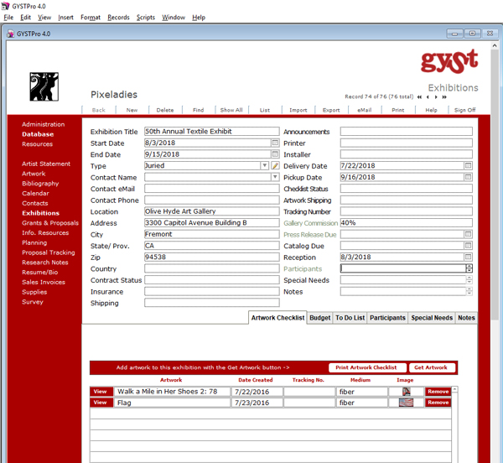This screenshot has height=463, width=503.
Task: Open calendar picker for Reception date
Action: pyautogui.click(x=468, y=258)
